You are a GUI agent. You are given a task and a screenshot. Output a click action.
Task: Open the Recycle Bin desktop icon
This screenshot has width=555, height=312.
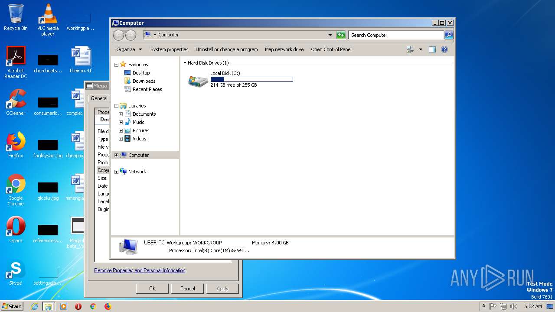(16, 17)
